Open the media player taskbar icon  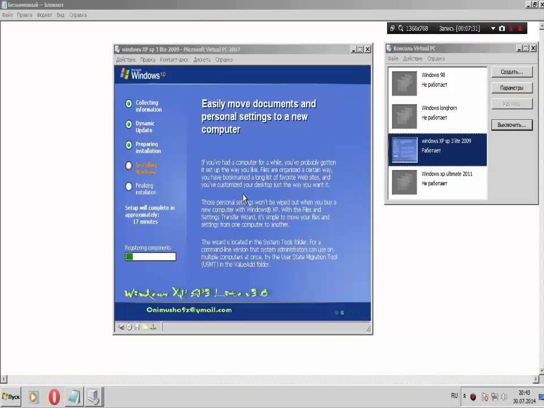[33, 397]
